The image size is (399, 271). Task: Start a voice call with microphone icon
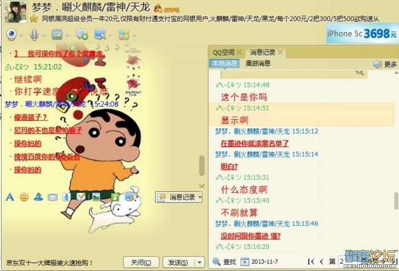[34, 35]
